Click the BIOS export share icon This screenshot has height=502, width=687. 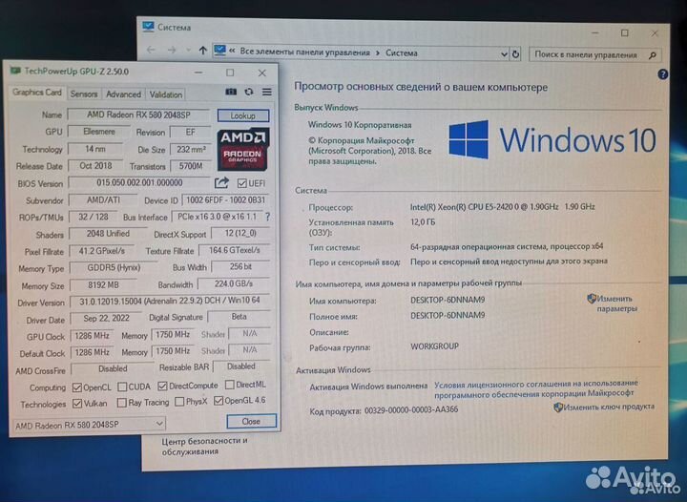coord(221,182)
